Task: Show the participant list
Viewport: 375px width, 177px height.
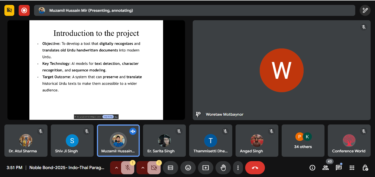Action: click(x=325, y=167)
